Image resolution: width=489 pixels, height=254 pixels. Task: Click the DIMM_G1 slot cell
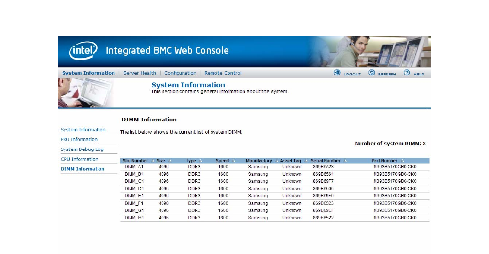134,210
